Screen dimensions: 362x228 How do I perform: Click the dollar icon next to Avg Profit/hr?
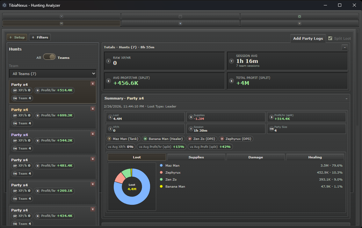[108, 80]
